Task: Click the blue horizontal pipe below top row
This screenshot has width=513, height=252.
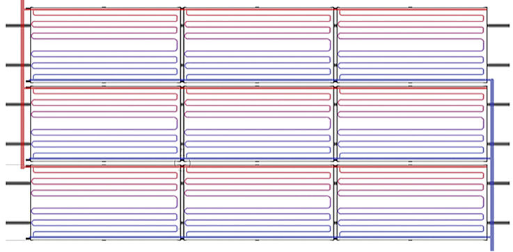Action: tap(260, 81)
